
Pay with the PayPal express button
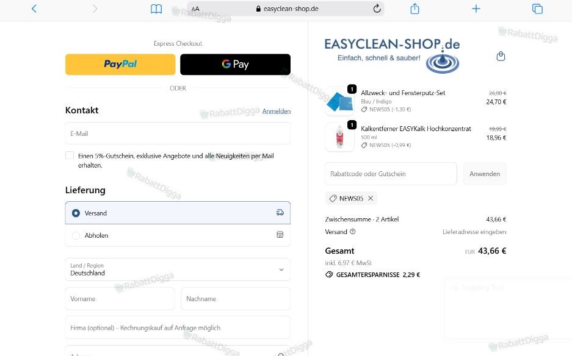tap(120, 65)
